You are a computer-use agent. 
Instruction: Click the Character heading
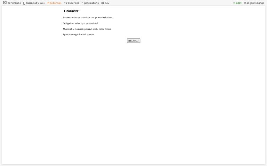tap(71, 11)
